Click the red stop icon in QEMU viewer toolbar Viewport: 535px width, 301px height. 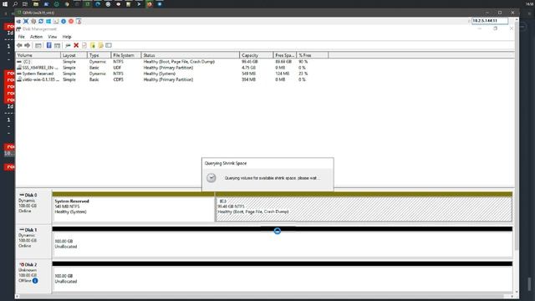71,21
